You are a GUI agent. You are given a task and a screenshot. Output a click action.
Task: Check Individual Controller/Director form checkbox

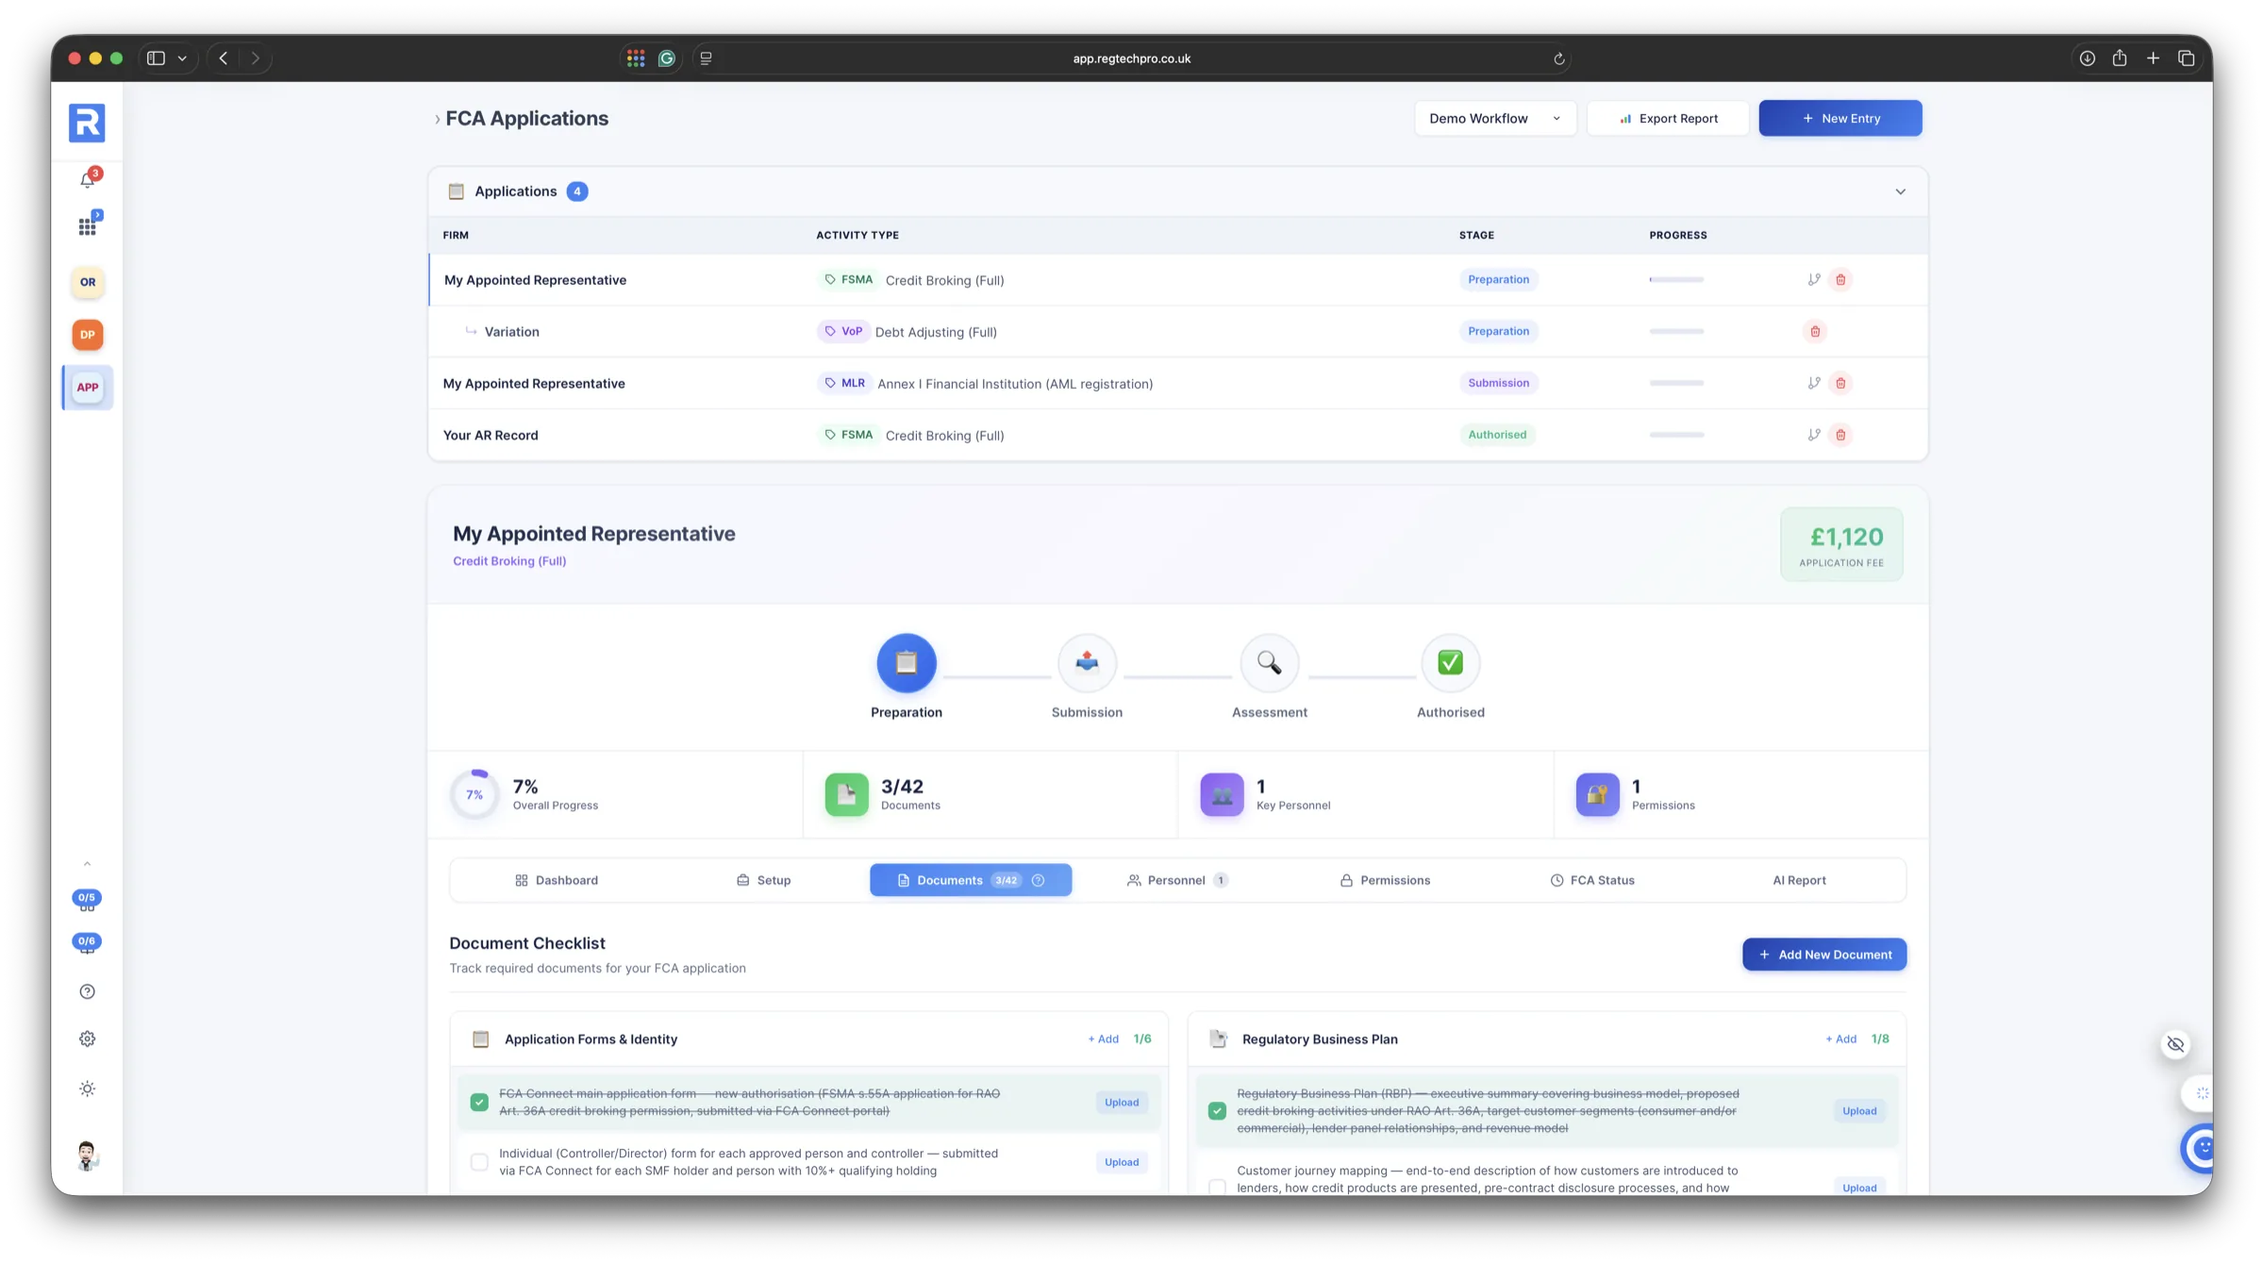pyautogui.click(x=479, y=1162)
